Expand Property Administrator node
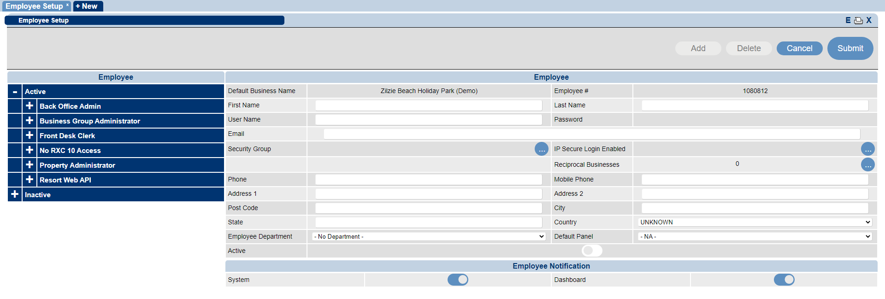The width and height of the screenshot is (885, 299). pos(29,165)
